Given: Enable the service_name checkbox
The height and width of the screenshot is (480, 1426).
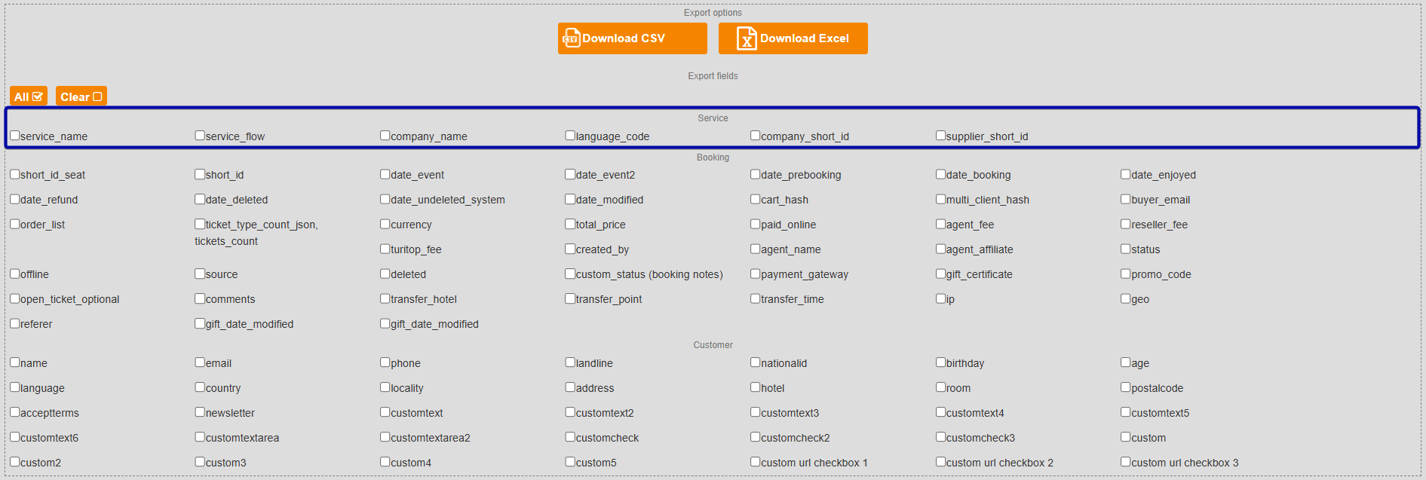Looking at the screenshot, I should pos(15,136).
